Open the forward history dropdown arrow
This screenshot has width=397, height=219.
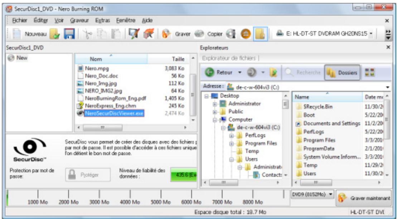click(263, 73)
